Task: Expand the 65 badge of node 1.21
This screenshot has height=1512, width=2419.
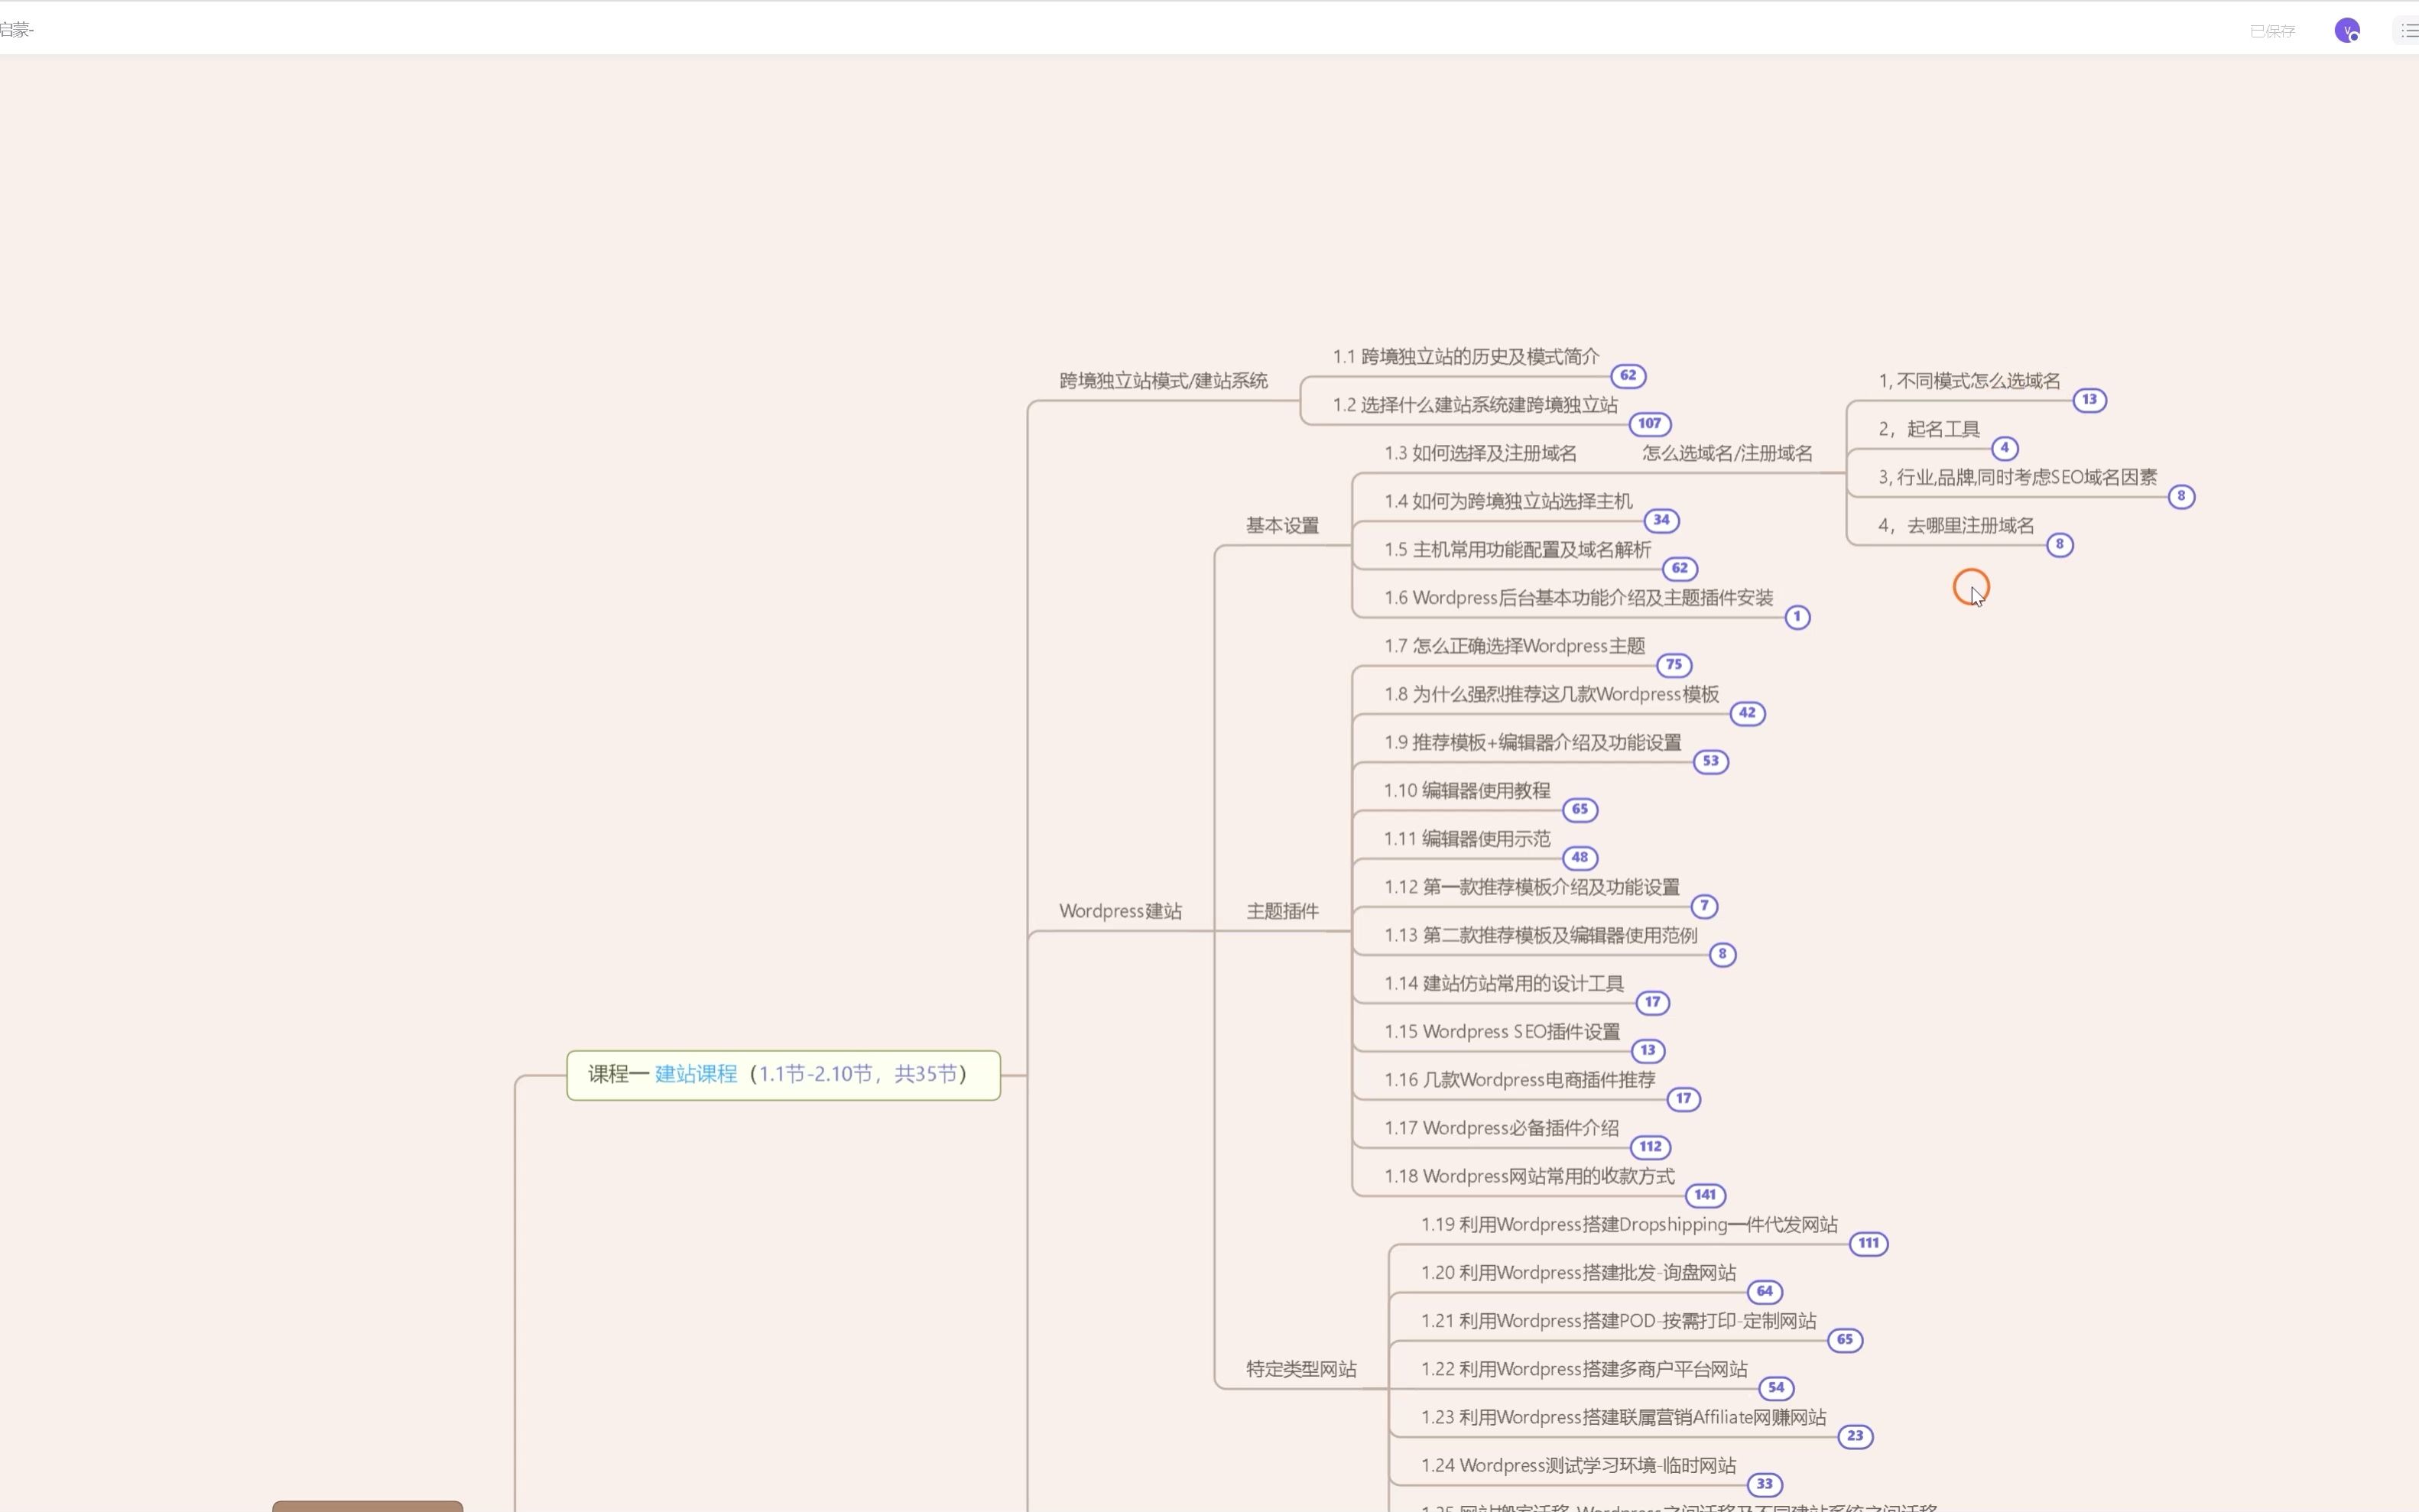Action: 1845,1339
